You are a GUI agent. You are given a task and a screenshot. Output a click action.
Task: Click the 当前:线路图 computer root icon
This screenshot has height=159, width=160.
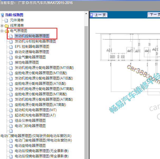(2, 15)
